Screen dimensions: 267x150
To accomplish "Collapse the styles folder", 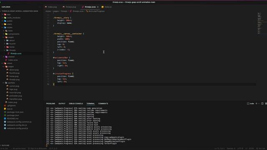I will [x=2, y=27].
